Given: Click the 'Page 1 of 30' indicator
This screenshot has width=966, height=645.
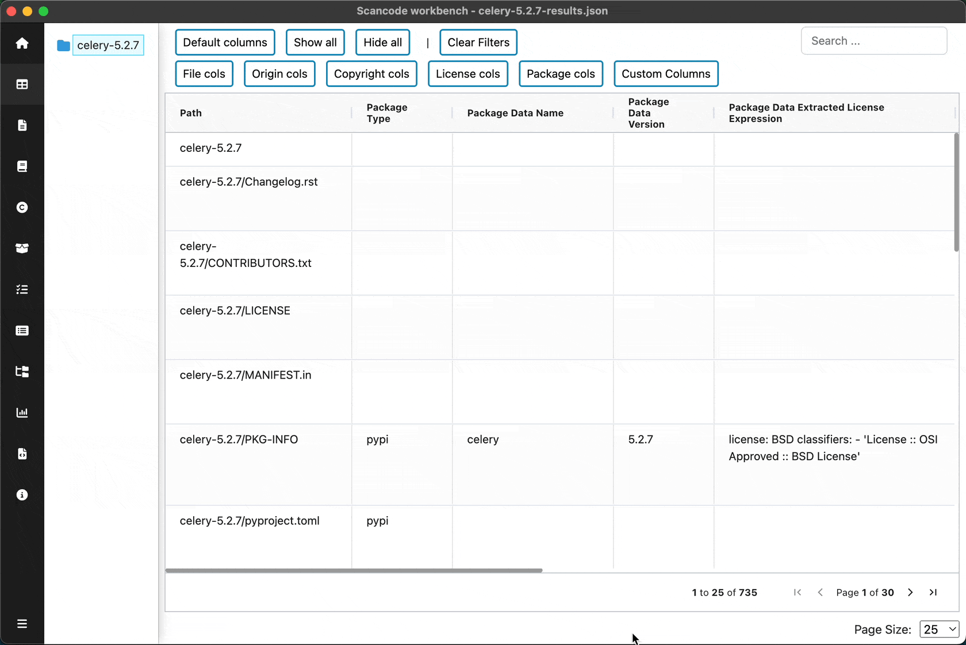Looking at the screenshot, I should click(865, 592).
